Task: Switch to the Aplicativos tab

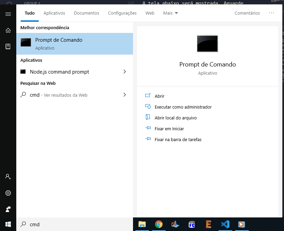Action: point(54,13)
